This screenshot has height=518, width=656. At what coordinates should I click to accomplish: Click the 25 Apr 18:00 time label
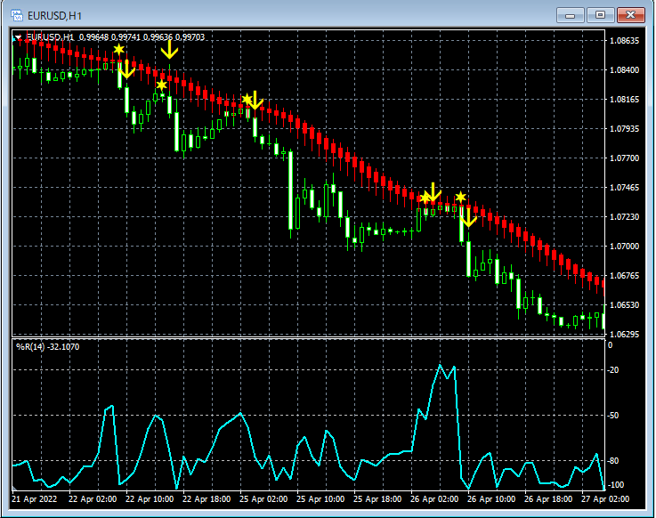coord(377,499)
